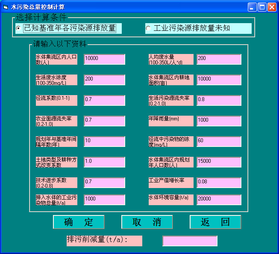Click the 年降雨量 input field
Image resolution: width=279 pixels, height=254 pixels.
pos(219,121)
